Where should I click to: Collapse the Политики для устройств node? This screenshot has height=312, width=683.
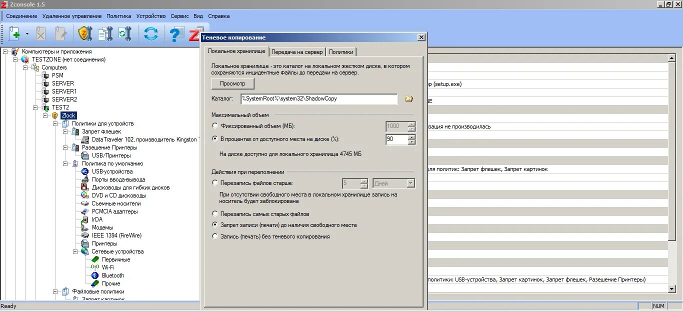point(55,123)
